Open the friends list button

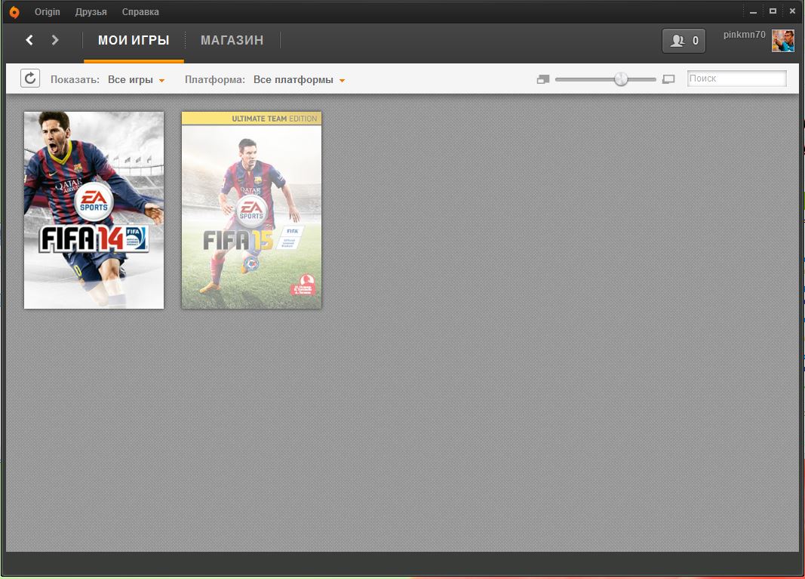[684, 41]
